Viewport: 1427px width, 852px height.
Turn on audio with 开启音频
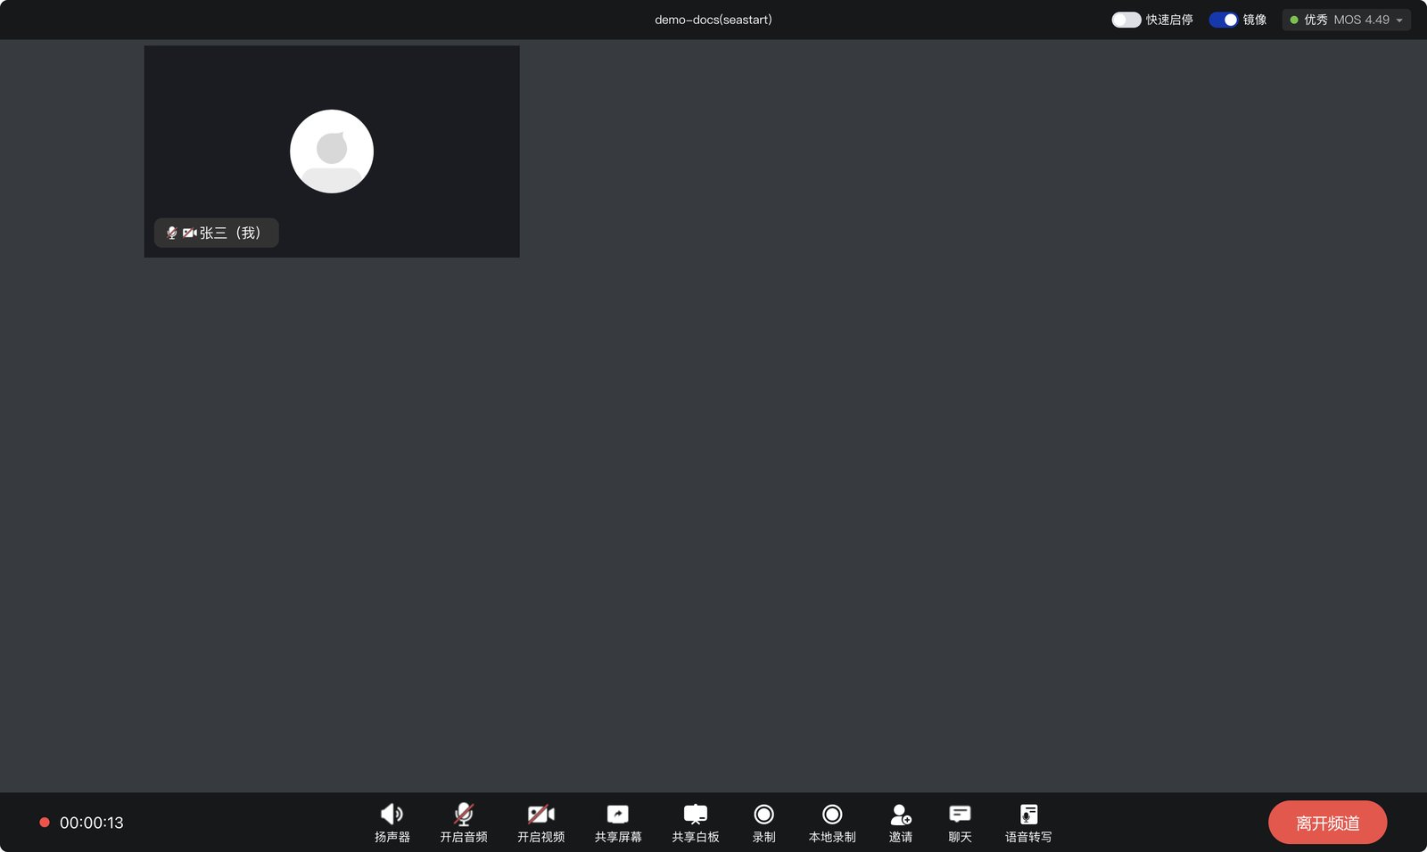coord(463,823)
